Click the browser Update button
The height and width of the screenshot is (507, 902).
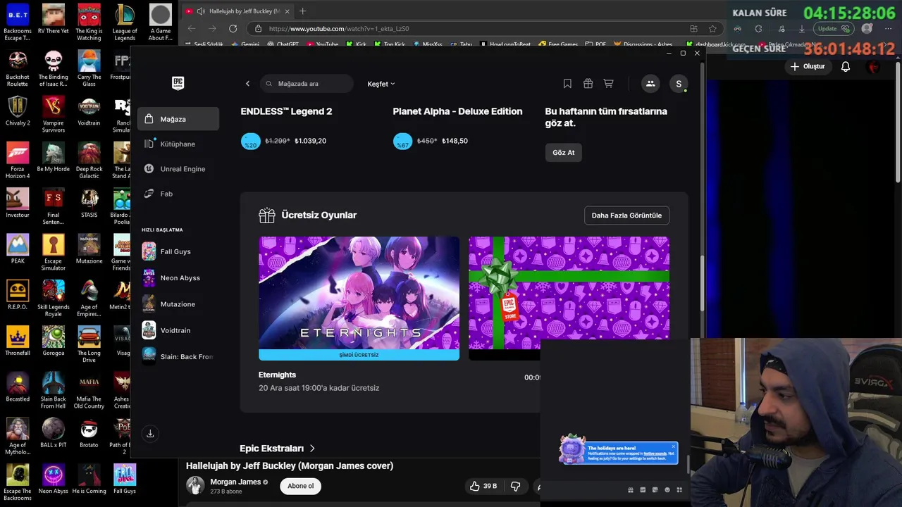click(833, 29)
